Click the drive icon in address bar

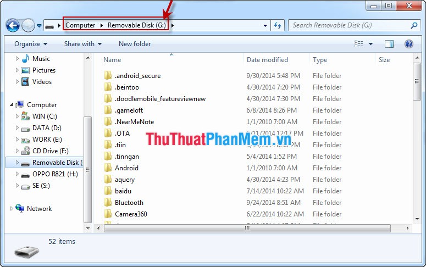[49, 26]
